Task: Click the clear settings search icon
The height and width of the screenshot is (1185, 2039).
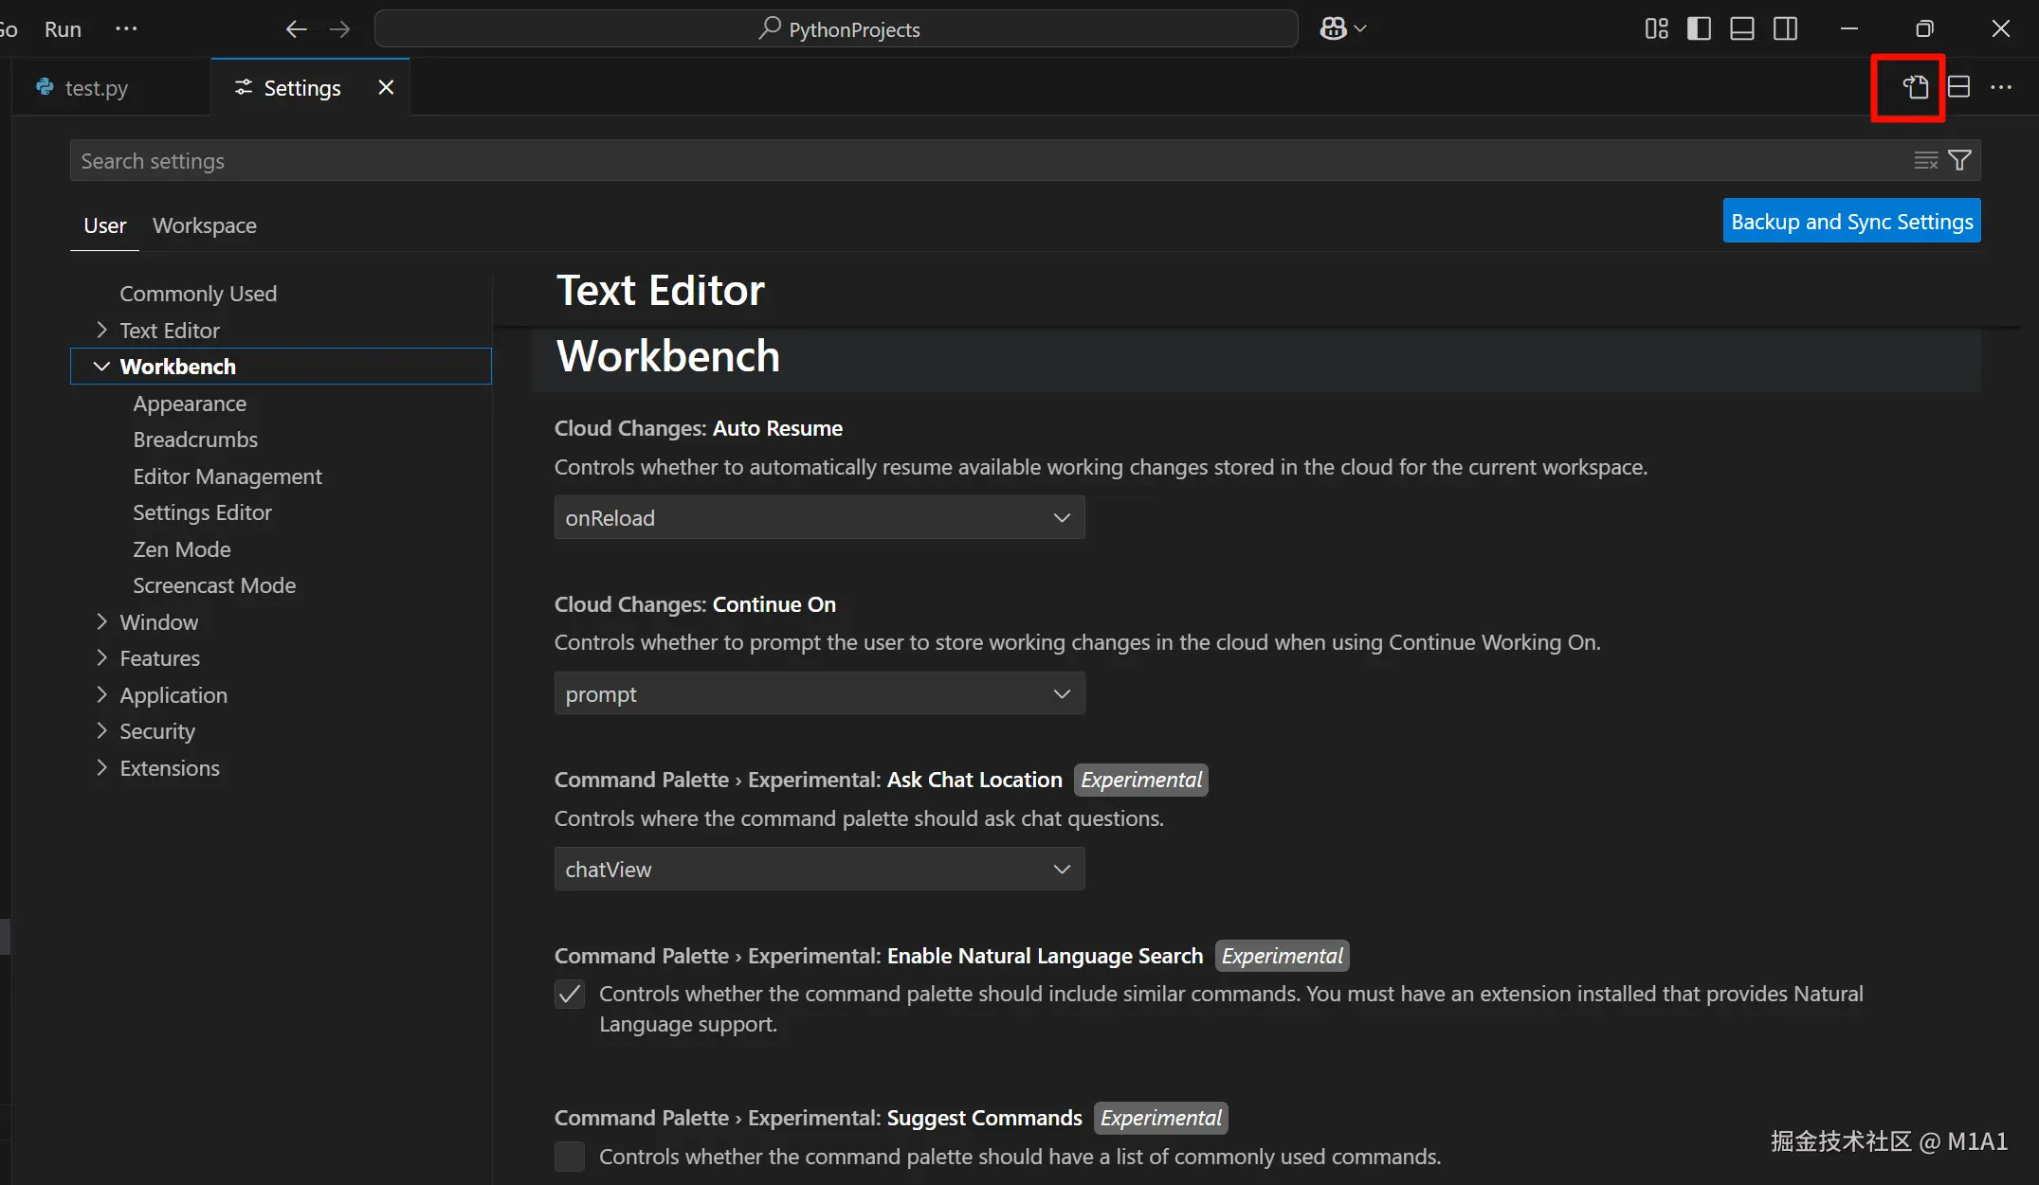Action: coord(1925,161)
